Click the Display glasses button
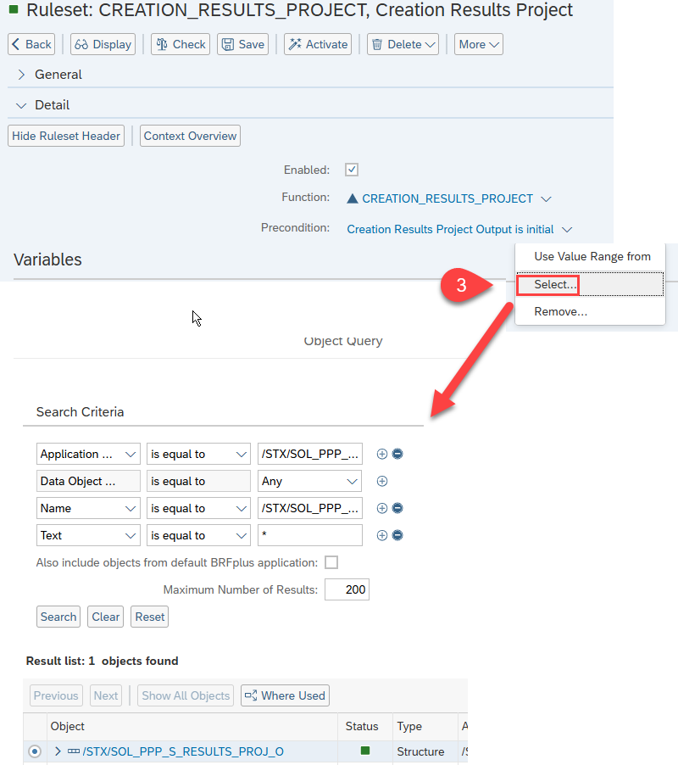 click(x=103, y=44)
